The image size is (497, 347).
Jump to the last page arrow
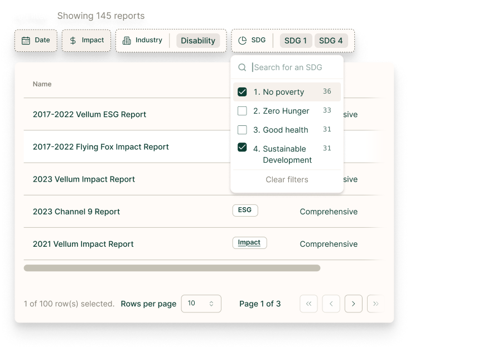point(375,304)
